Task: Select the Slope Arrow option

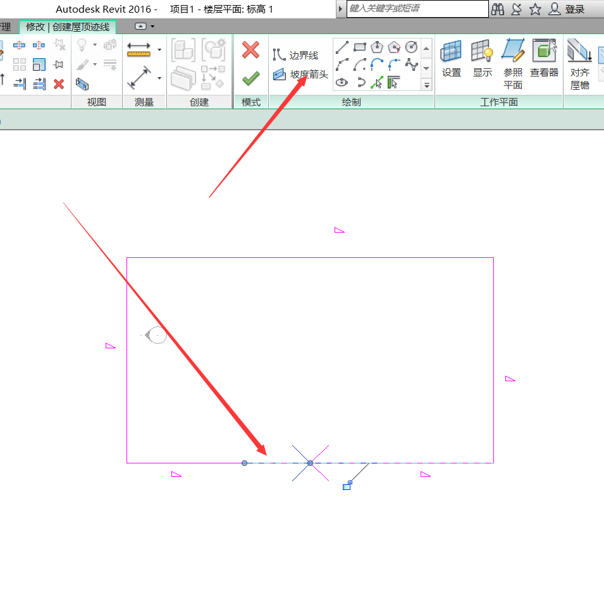Action: coord(301,75)
